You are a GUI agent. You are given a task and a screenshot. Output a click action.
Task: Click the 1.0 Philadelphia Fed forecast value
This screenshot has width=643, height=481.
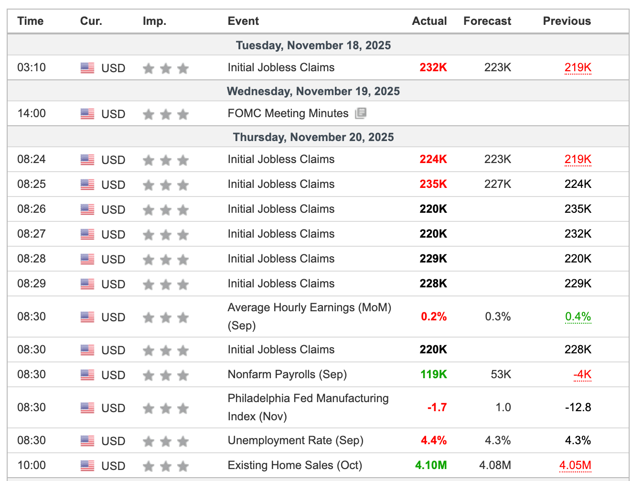click(503, 407)
